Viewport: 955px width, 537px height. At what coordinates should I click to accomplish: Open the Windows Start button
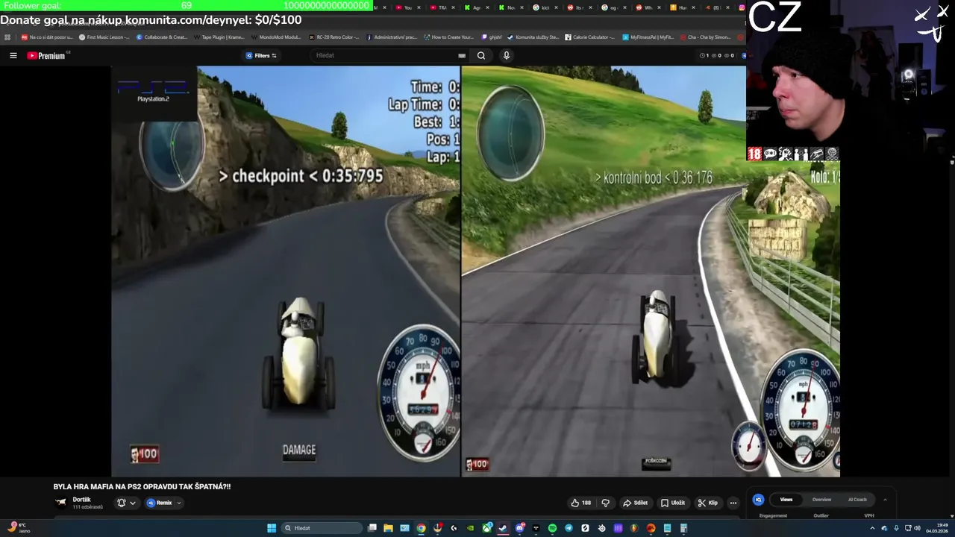tap(272, 528)
